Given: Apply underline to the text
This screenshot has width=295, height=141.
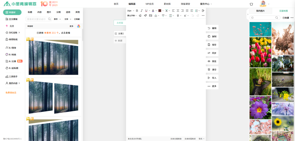Looking at the screenshot, I should [x=146, y=11].
